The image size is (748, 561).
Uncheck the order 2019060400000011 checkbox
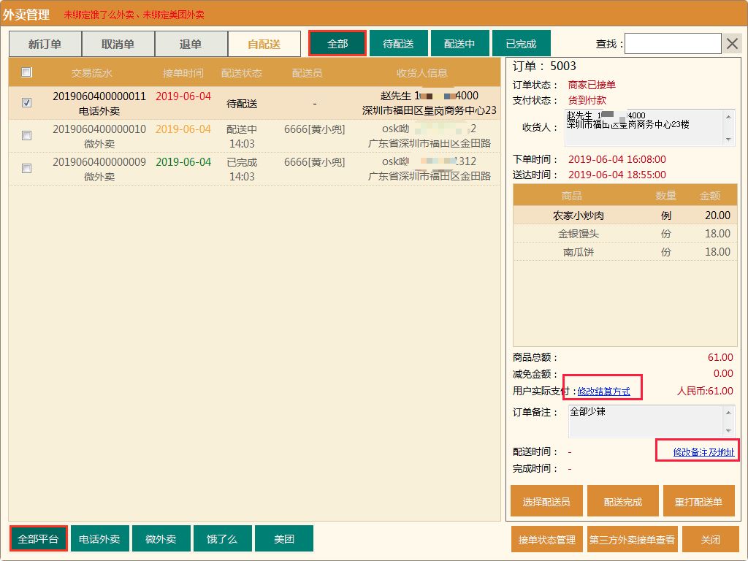point(27,102)
